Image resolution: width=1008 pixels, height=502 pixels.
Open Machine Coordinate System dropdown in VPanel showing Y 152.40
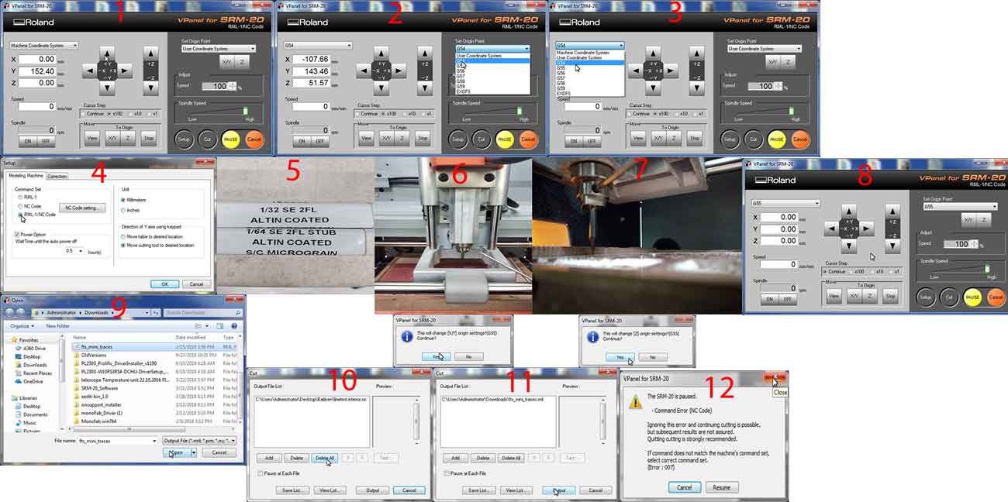(x=45, y=46)
